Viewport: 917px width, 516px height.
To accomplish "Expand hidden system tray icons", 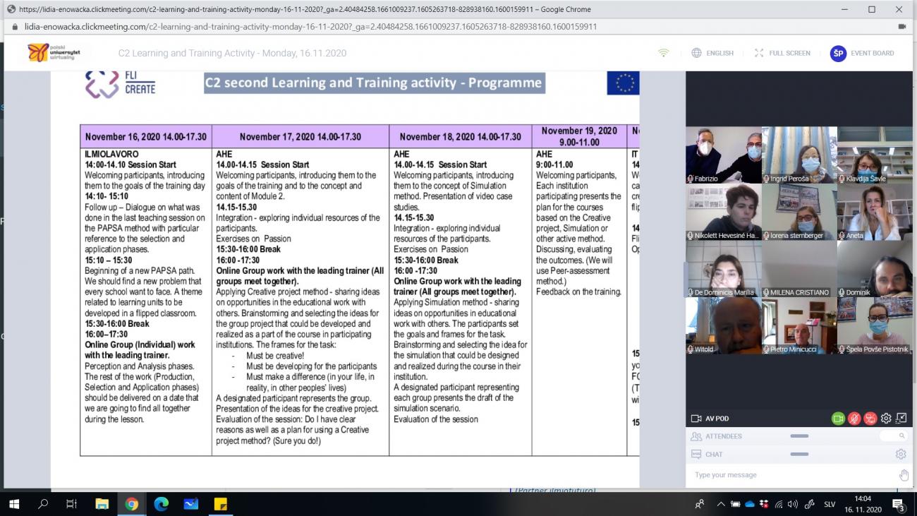I will (x=721, y=504).
